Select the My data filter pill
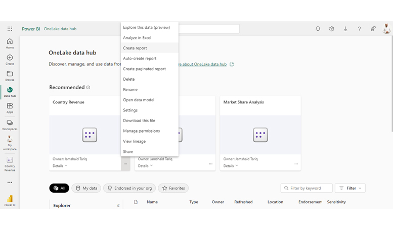Image resolution: width=393 pixels, height=233 pixels. (x=86, y=188)
